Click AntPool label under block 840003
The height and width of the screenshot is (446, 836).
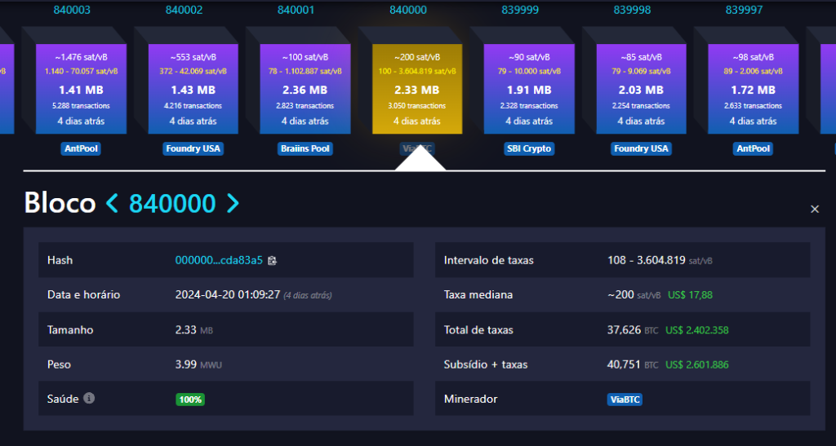81,148
